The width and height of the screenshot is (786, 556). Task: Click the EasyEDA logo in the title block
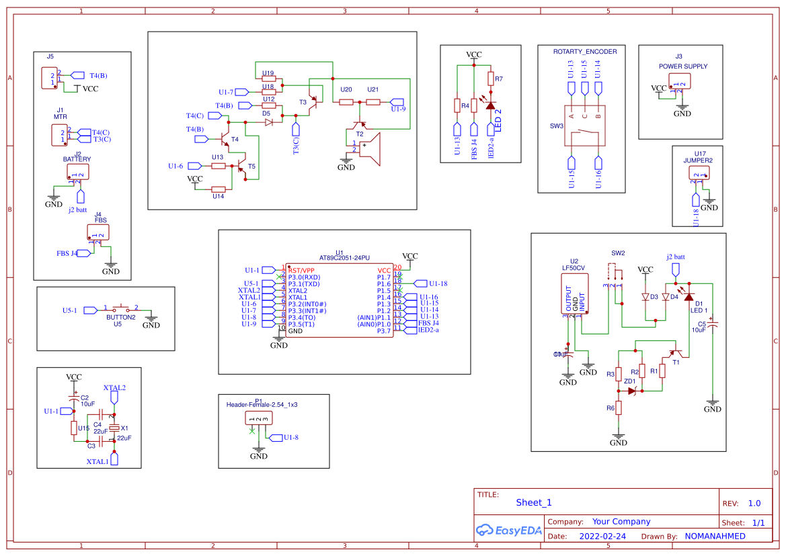[x=509, y=530]
